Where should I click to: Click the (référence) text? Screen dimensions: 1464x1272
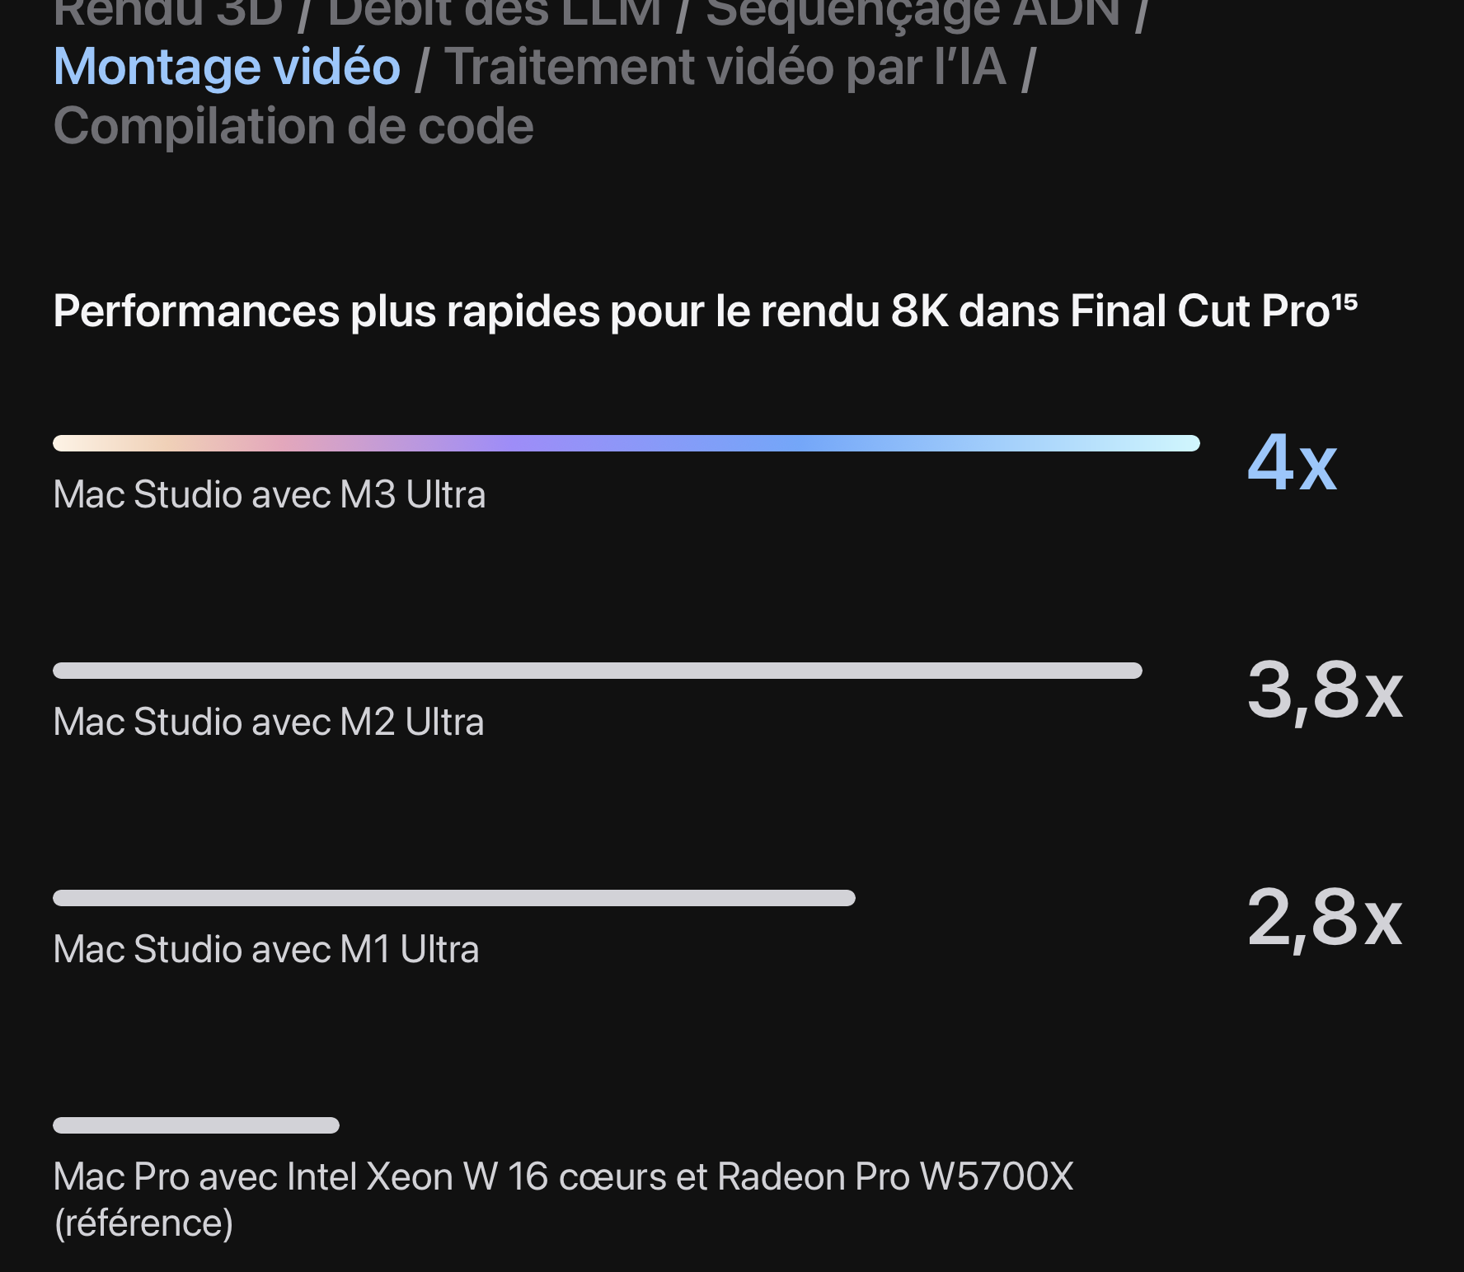pyautogui.click(x=143, y=1223)
